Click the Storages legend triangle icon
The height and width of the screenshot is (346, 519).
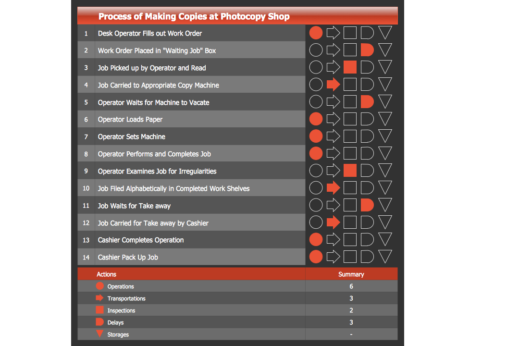(100, 334)
